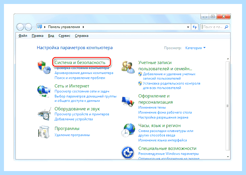The width and height of the screenshot is (246, 175).
Task: Open Сеть и Интернет category
Action: (x=72, y=86)
